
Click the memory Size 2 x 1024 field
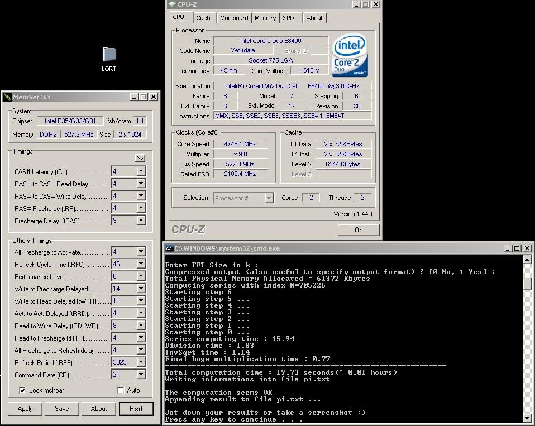pyautogui.click(x=130, y=135)
